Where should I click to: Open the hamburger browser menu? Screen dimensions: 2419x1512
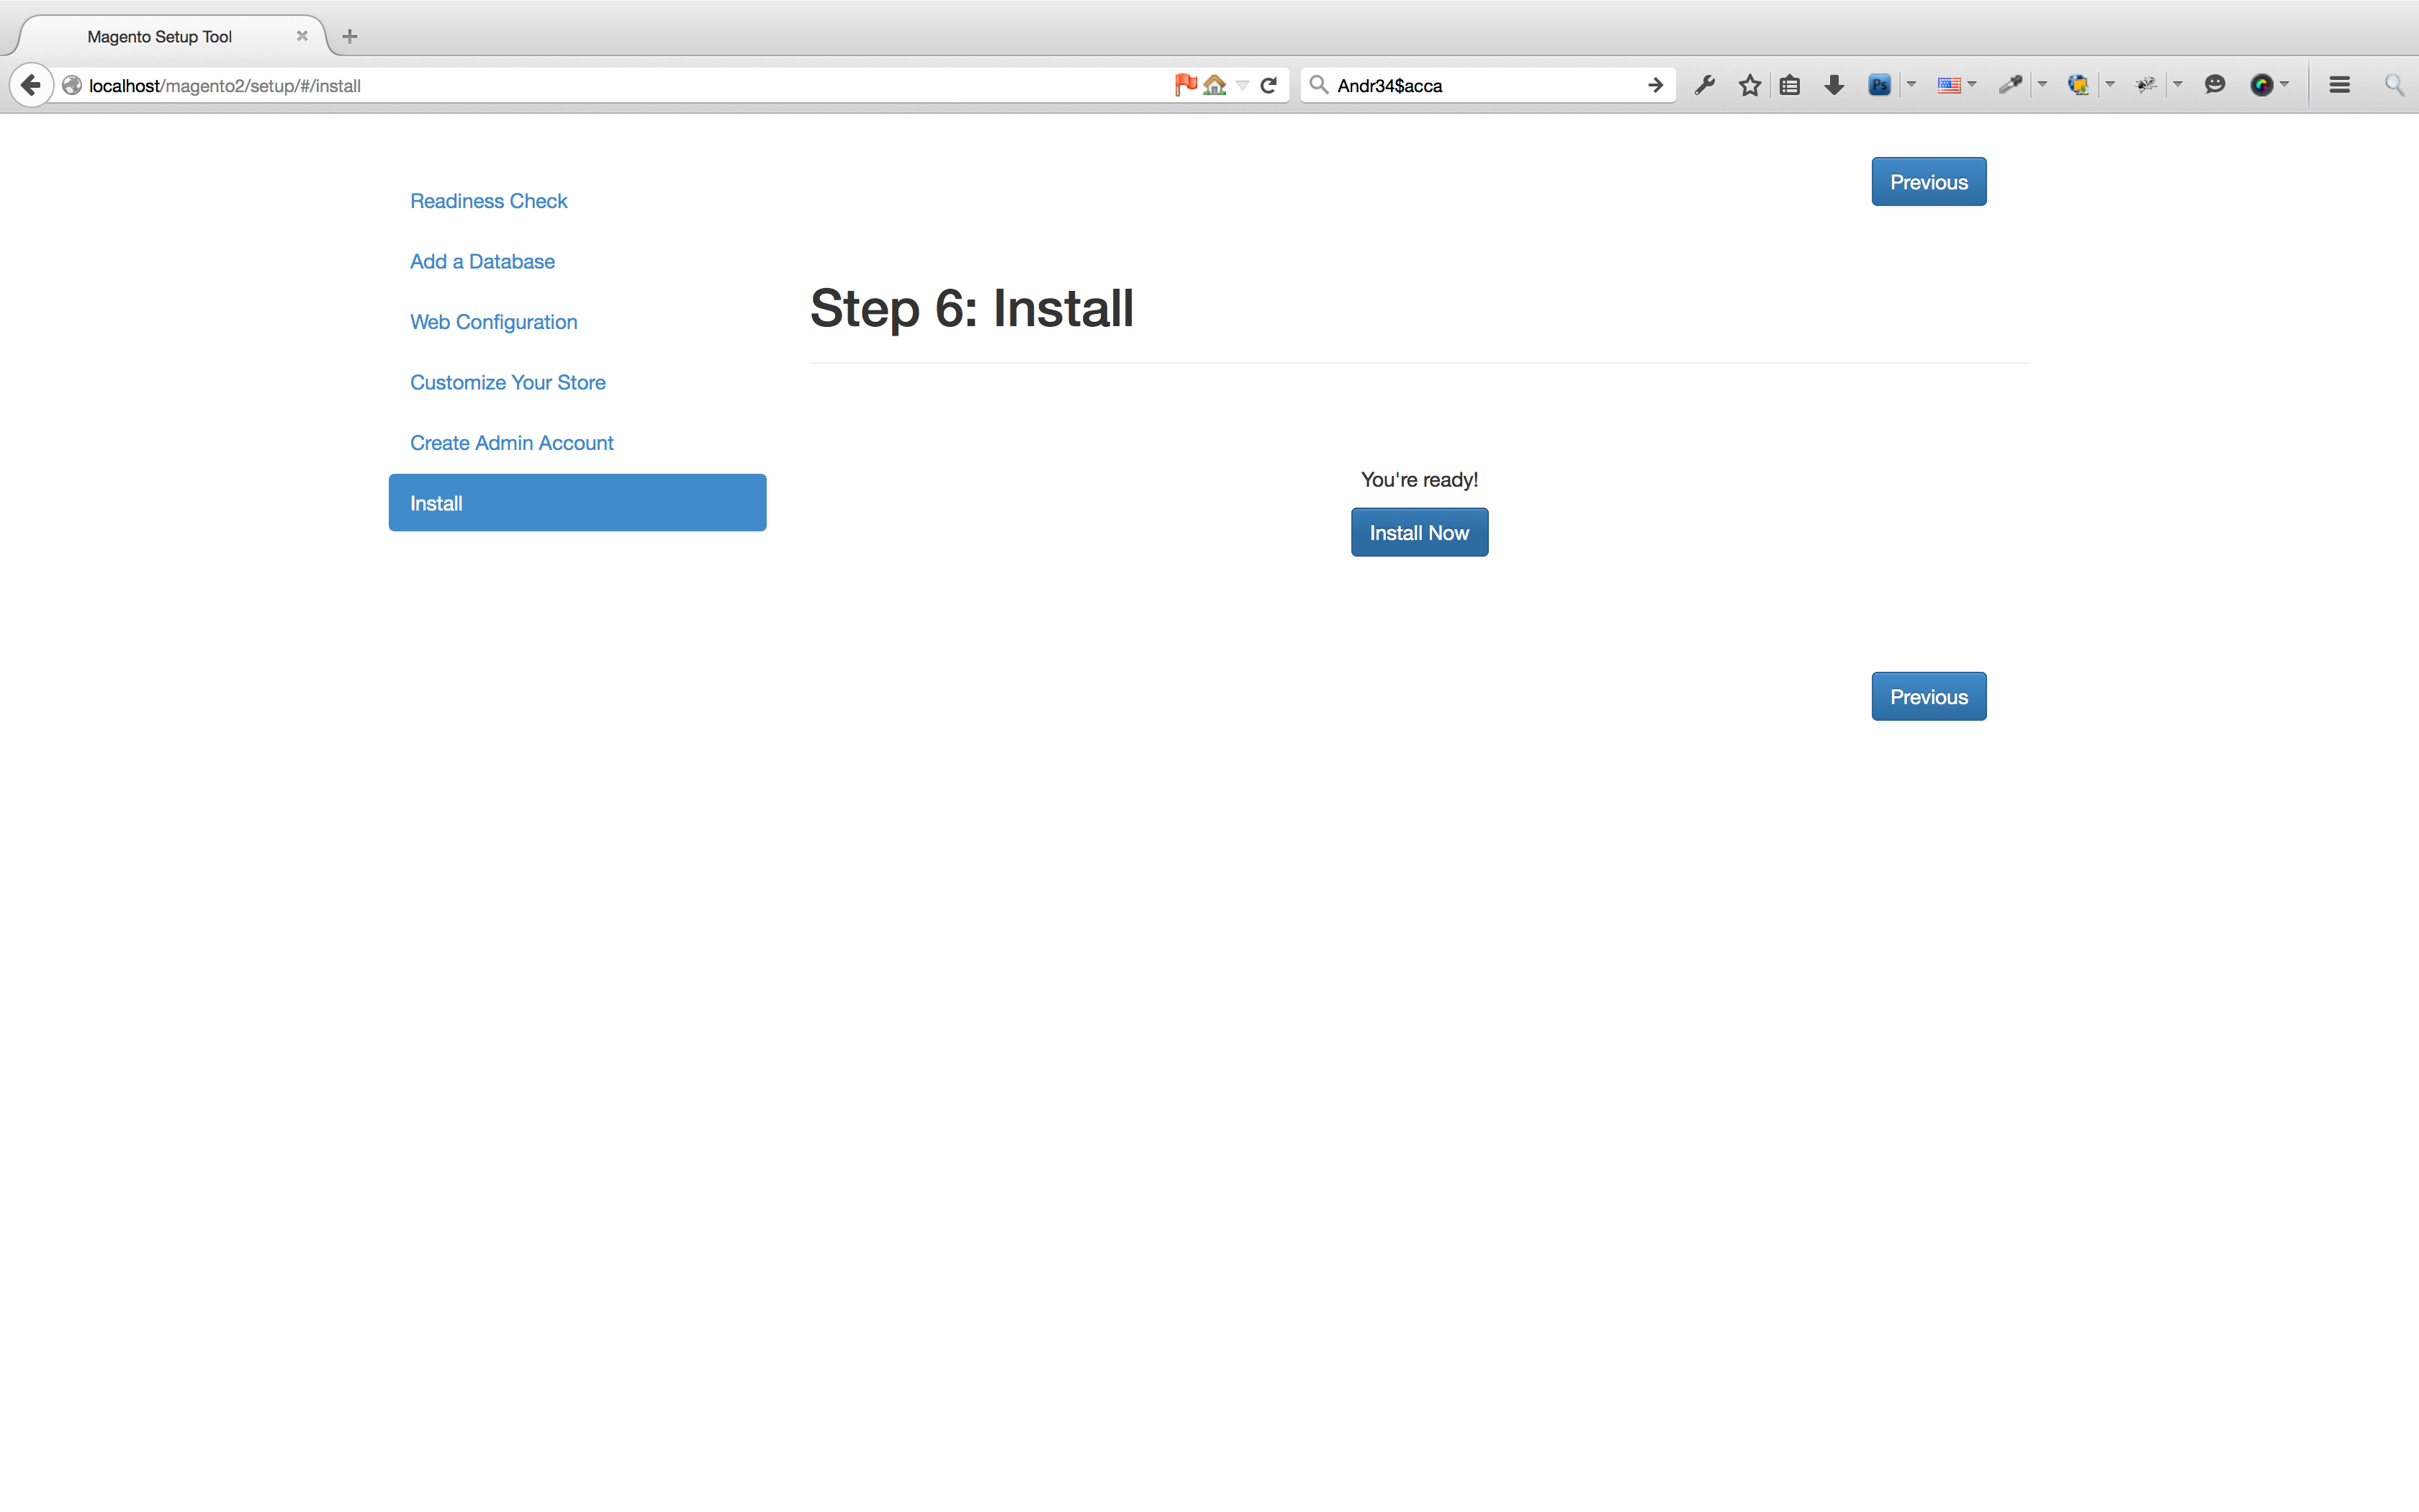[x=2339, y=85]
